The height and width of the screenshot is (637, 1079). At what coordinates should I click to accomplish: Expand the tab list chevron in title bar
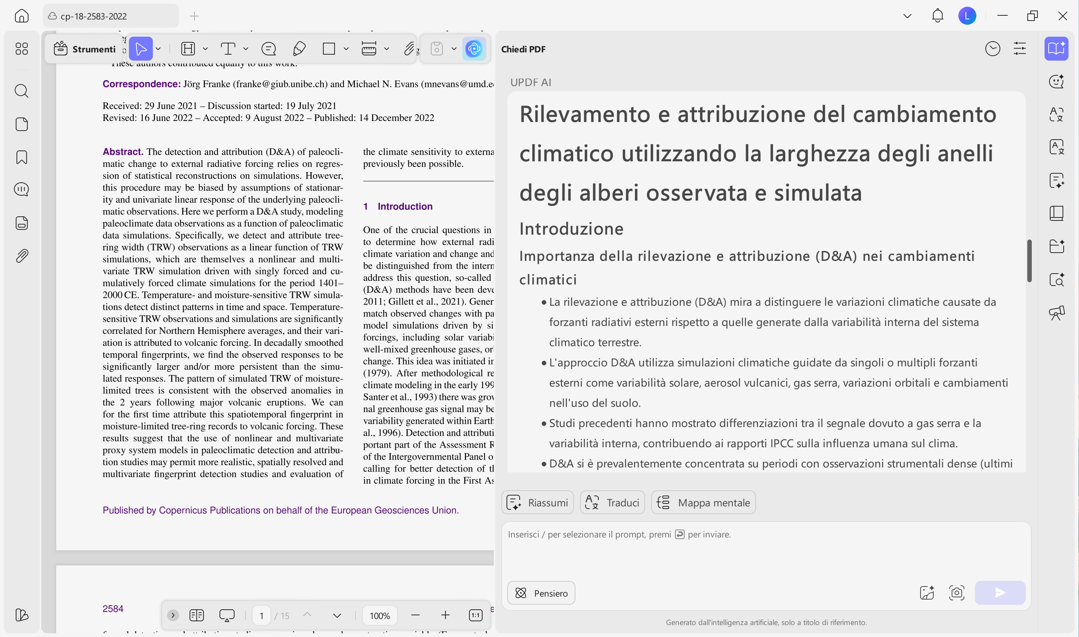tap(907, 16)
